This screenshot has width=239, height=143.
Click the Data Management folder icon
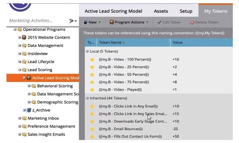(24, 45)
